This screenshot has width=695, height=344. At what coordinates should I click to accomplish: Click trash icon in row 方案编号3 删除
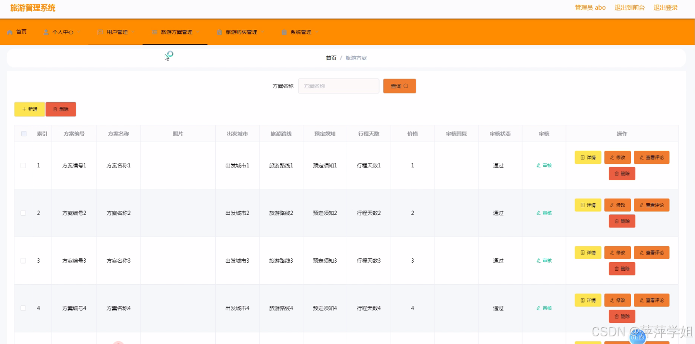[x=616, y=269]
